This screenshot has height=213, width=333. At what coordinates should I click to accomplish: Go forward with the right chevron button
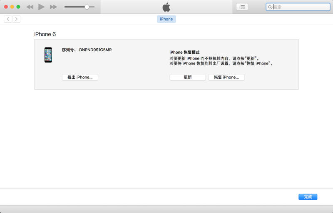16,19
